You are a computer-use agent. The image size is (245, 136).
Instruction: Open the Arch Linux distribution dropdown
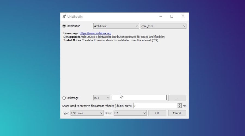pyautogui.click(x=116, y=26)
